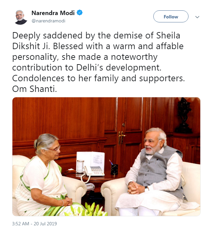Follow the Narendra Modi account
This screenshot has width=211, height=231.
(x=171, y=16)
